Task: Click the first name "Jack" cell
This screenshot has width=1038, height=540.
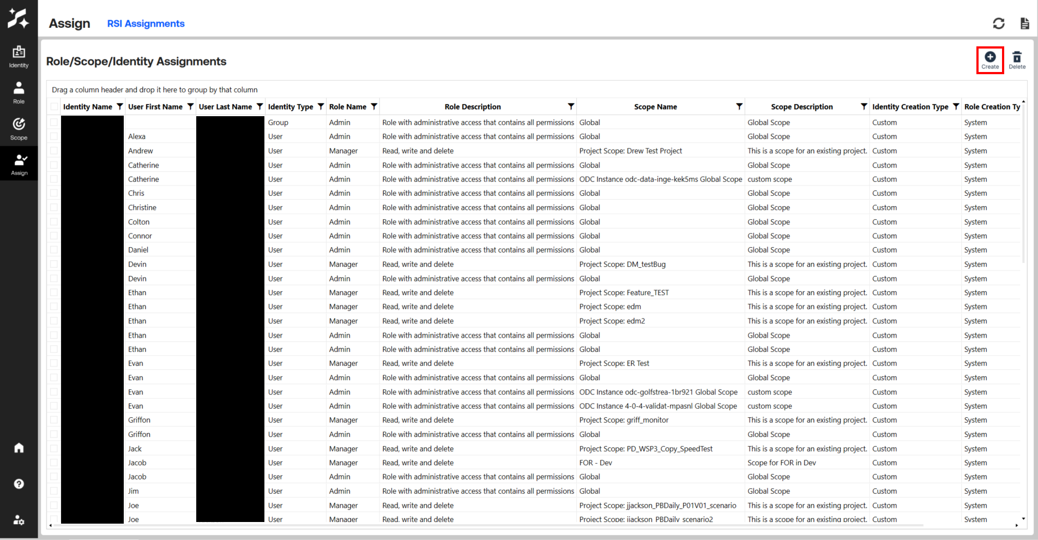Action: click(x=160, y=448)
